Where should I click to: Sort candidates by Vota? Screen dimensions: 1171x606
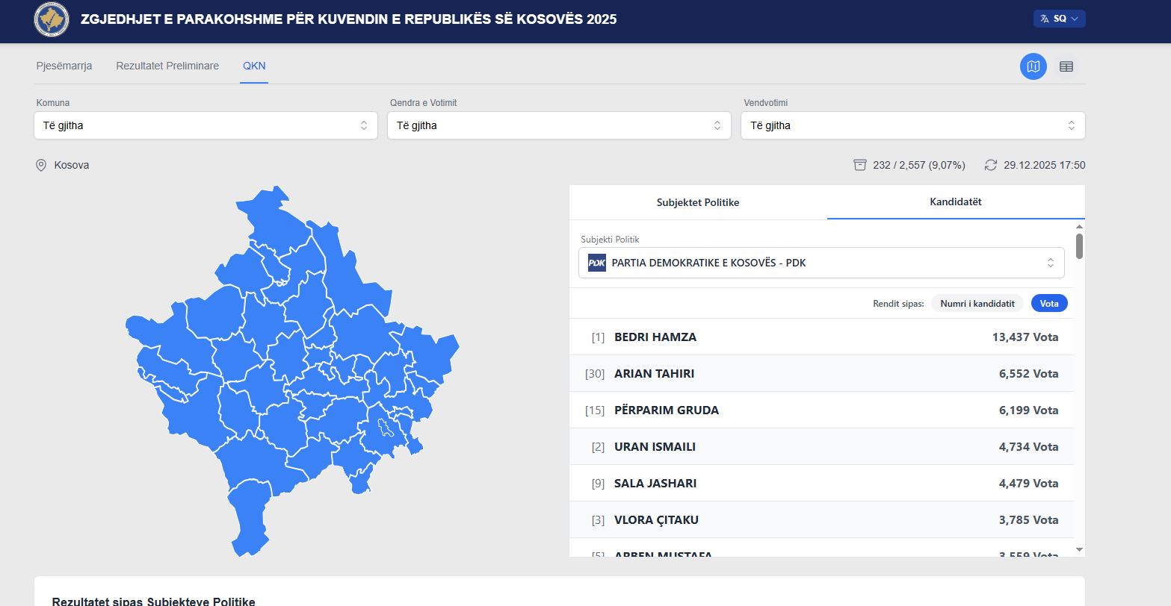[x=1049, y=303]
